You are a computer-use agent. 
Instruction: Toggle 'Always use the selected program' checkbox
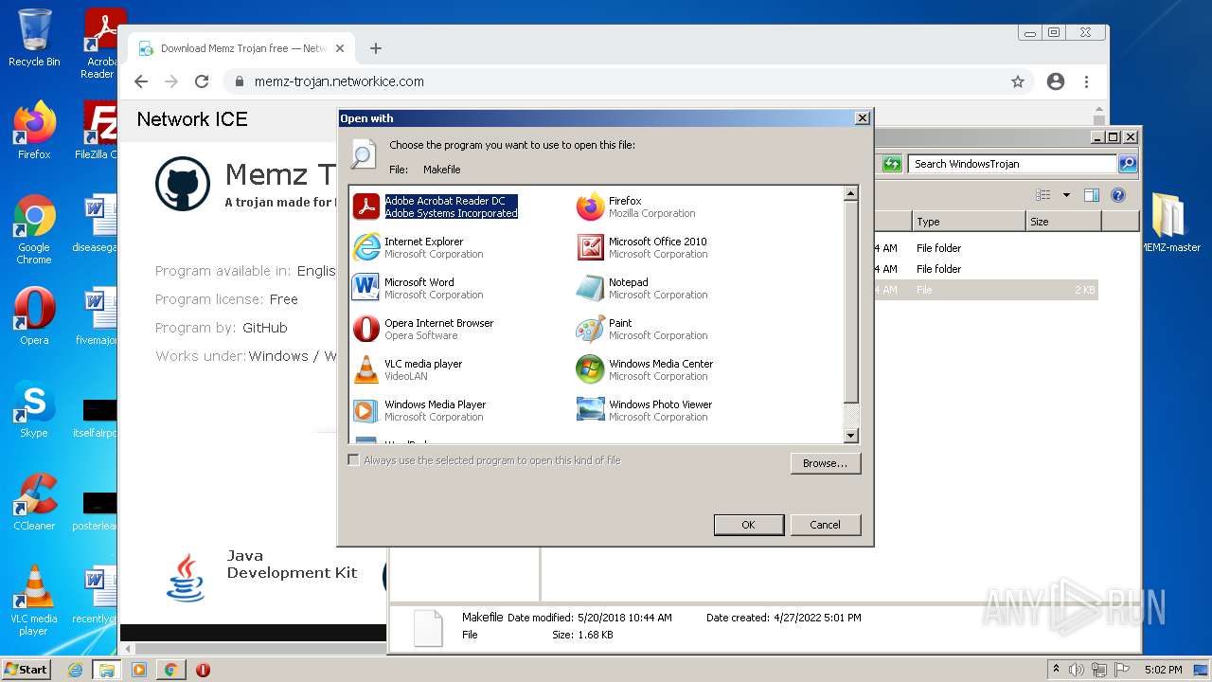coord(353,460)
